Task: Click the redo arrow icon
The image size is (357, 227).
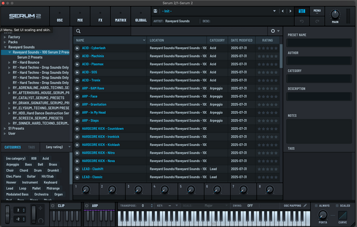Action: (x=317, y=21)
